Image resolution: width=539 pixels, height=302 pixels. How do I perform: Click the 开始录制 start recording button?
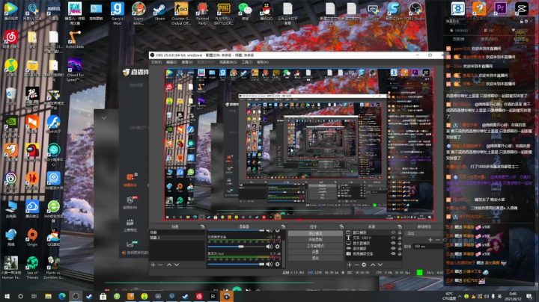pos(315,239)
